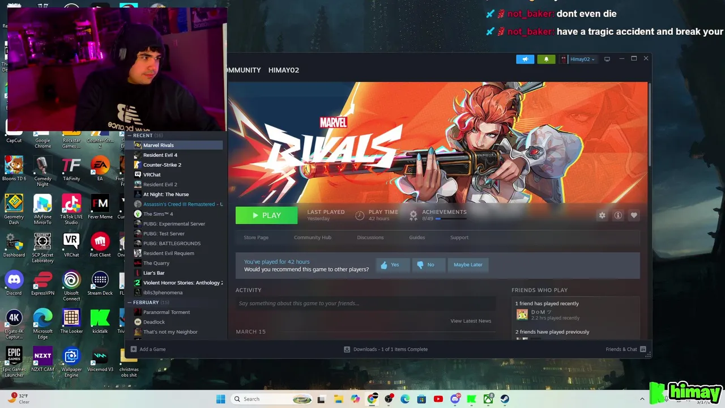Open Steam from the taskbar
Viewport: 725px width, 408px height.
504,399
